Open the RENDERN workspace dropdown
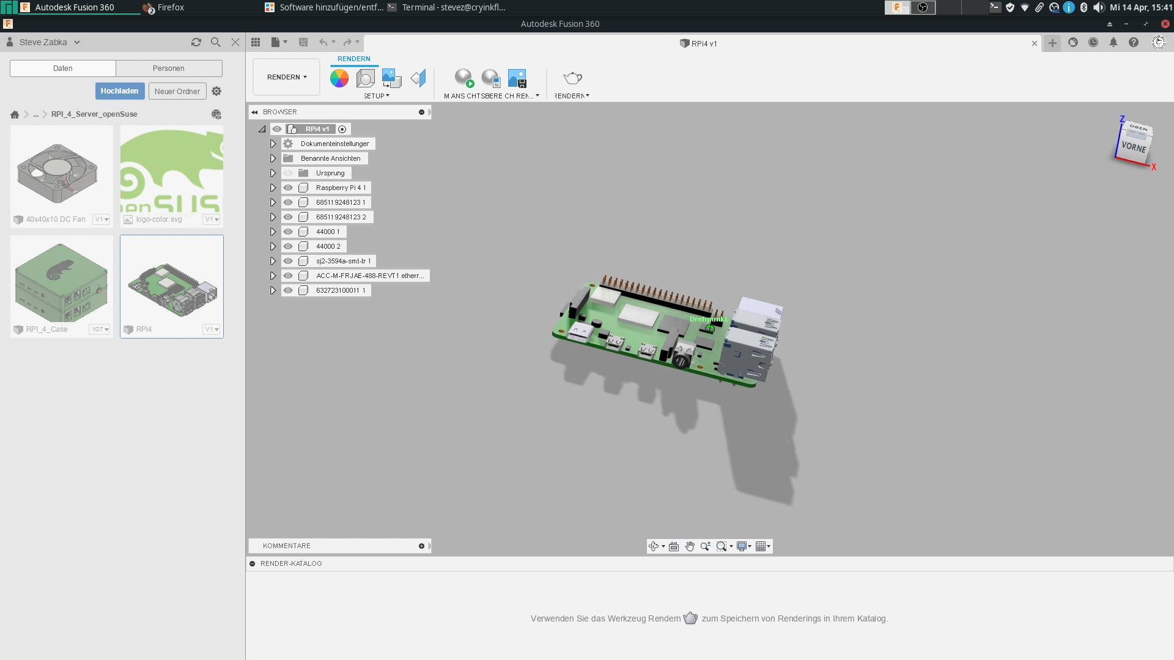 pos(286,77)
